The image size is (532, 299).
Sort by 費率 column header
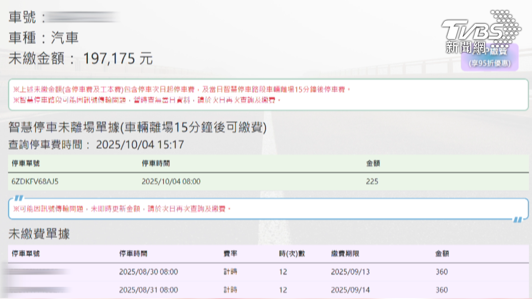230,254
